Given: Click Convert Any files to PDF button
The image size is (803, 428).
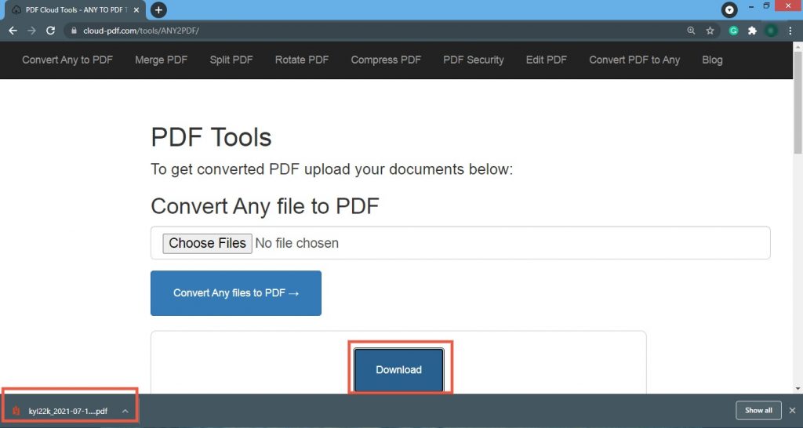Looking at the screenshot, I should click(235, 293).
